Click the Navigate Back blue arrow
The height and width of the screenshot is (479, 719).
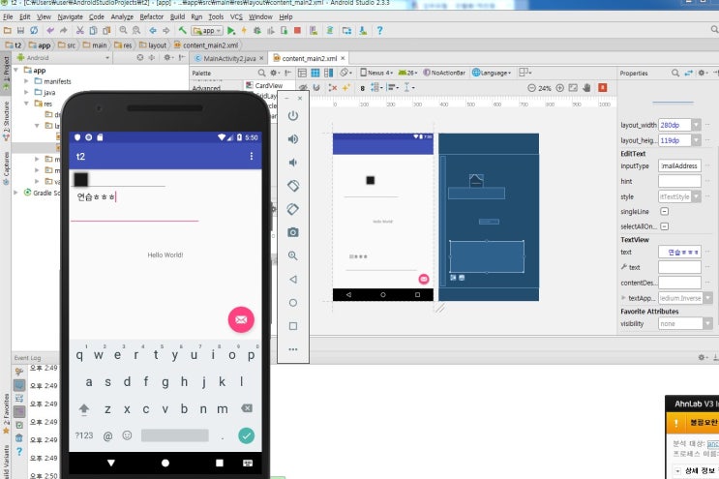pyautogui.click(x=153, y=31)
